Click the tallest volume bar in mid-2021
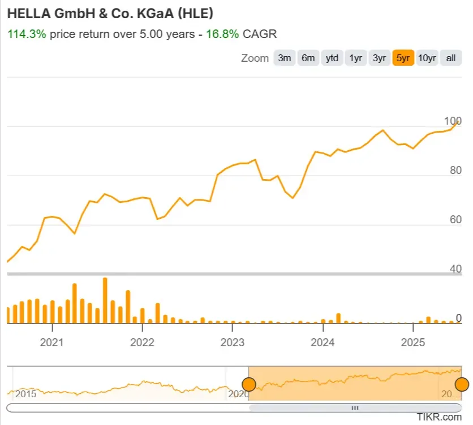 tap(105, 300)
